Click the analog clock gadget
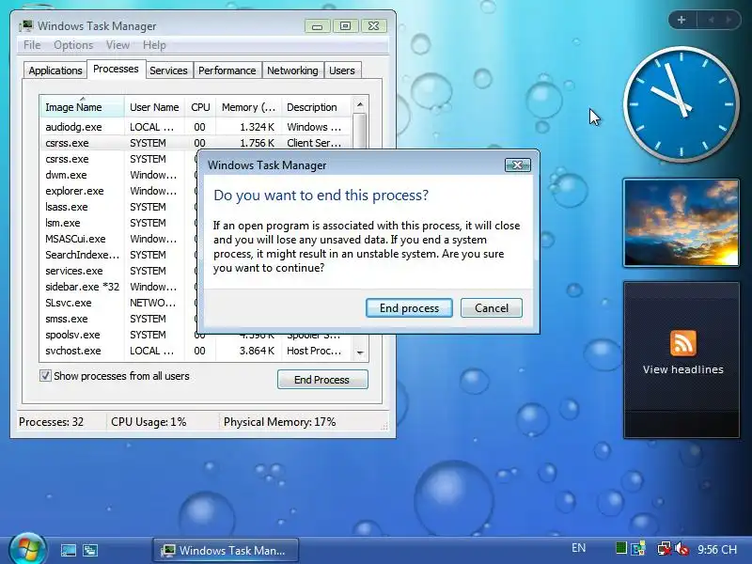Viewport: 752px width, 564px height. [x=681, y=104]
